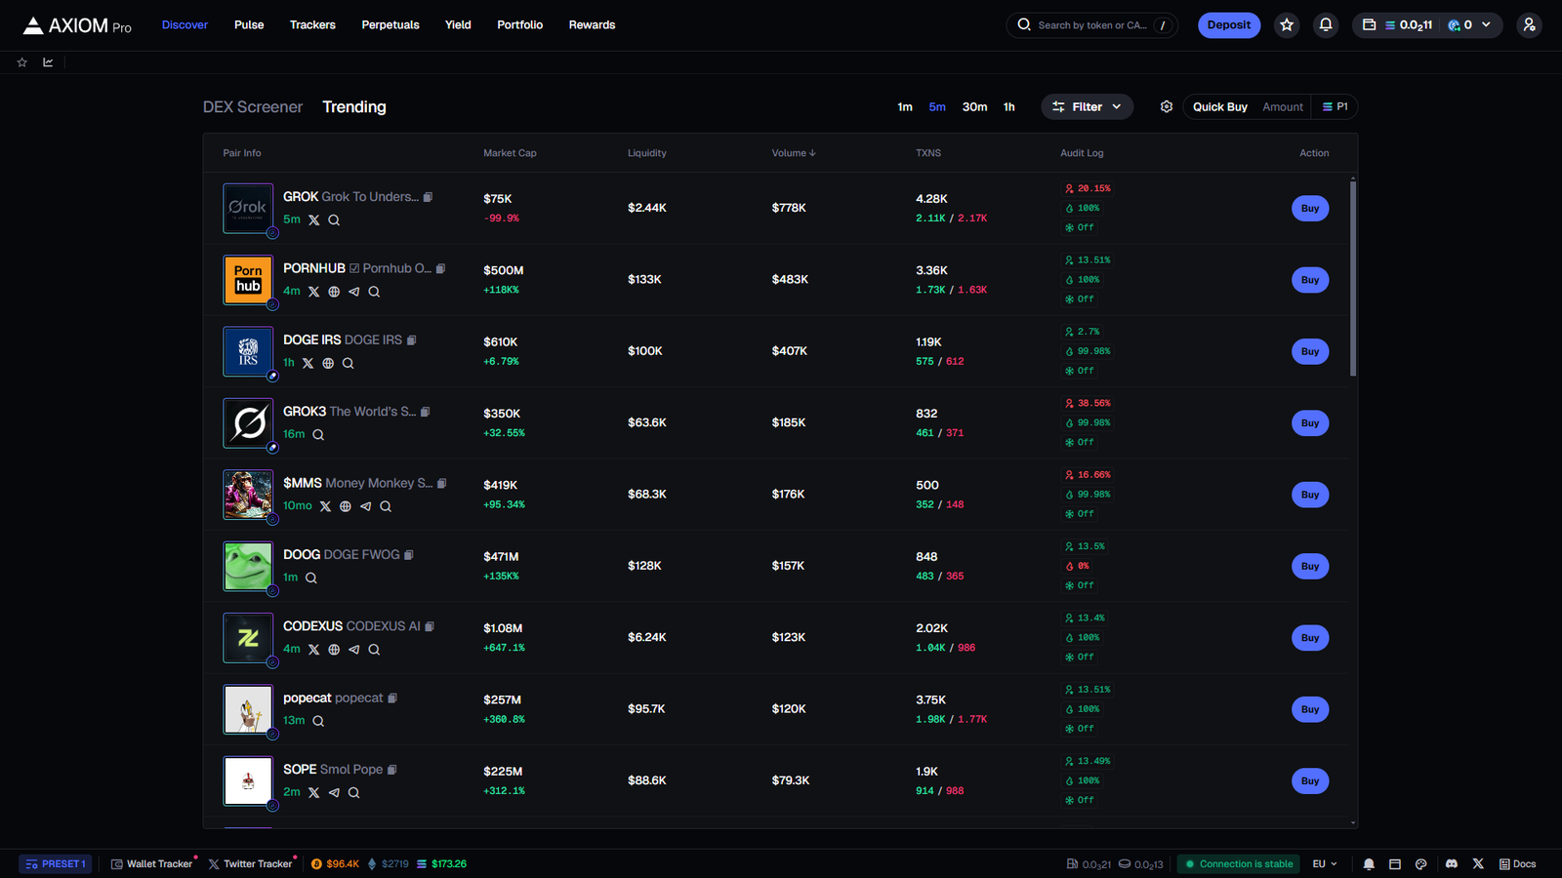This screenshot has width=1562, height=878.
Task: Expand the Filter dropdown
Action: [1088, 107]
